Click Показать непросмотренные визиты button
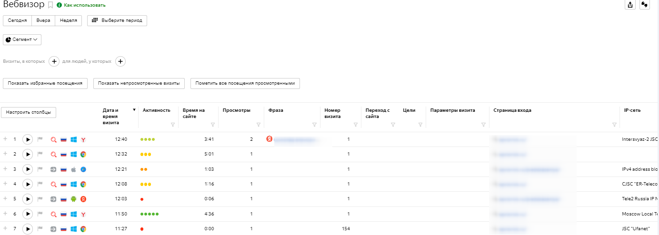The height and width of the screenshot is (235, 659). click(x=139, y=83)
